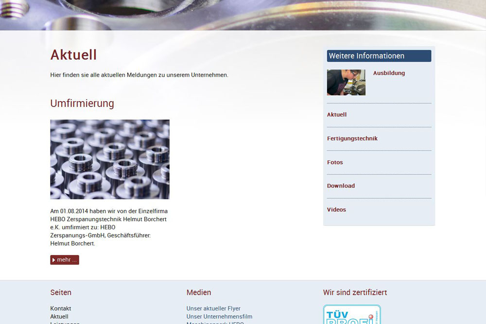Go to Aktuell in Weitere Informationen sidebar
This screenshot has width=486, height=324.
[x=337, y=115]
